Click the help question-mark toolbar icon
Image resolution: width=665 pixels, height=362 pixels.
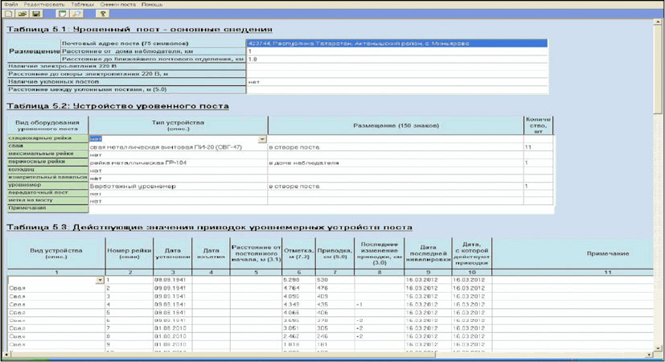(104, 14)
